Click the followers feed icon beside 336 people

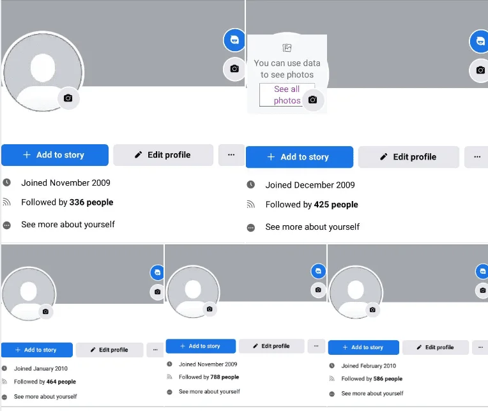(x=7, y=202)
